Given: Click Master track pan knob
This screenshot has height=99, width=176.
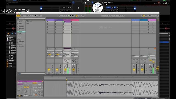Looking at the screenshot, I should click(x=150, y=67).
